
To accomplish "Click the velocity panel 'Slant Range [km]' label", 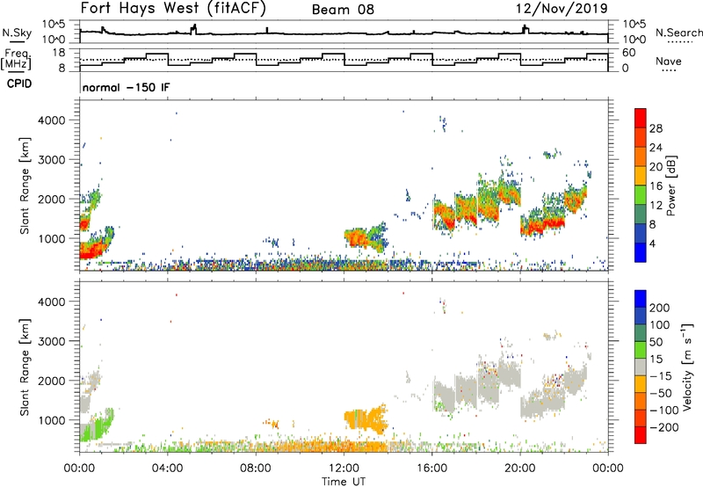I will pos(24,367).
